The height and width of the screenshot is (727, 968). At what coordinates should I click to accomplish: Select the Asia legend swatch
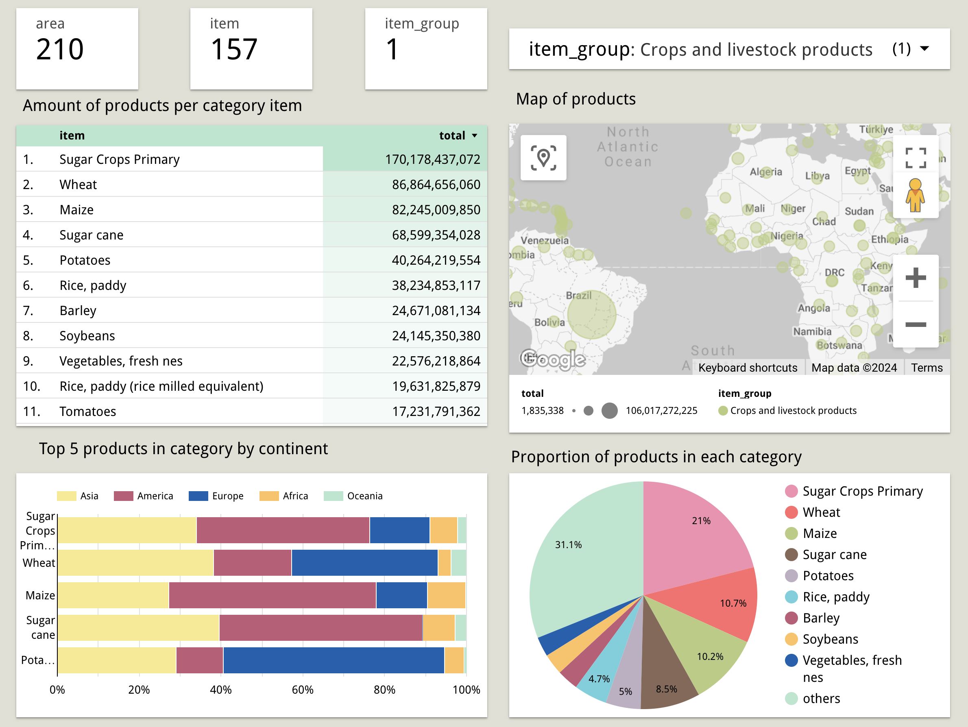(67, 496)
